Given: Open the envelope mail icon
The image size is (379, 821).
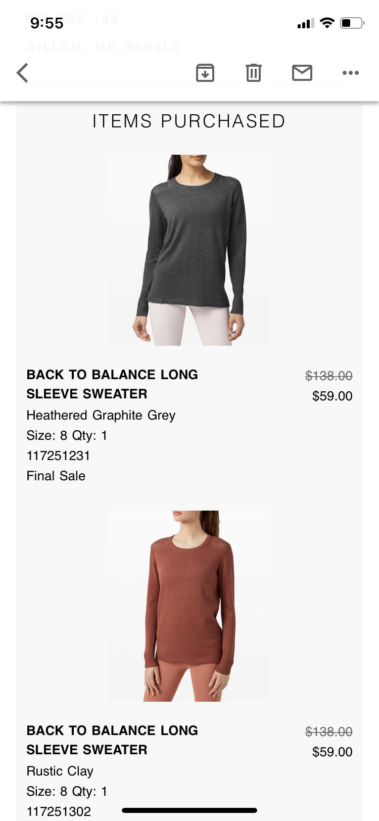Looking at the screenshot, I should click(x=302, y=73).
